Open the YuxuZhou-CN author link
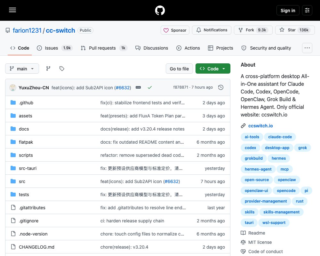The image size is (320, 256). coord(34,88)
